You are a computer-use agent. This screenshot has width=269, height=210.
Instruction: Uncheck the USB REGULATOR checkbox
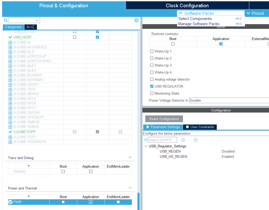pos(152,86)
